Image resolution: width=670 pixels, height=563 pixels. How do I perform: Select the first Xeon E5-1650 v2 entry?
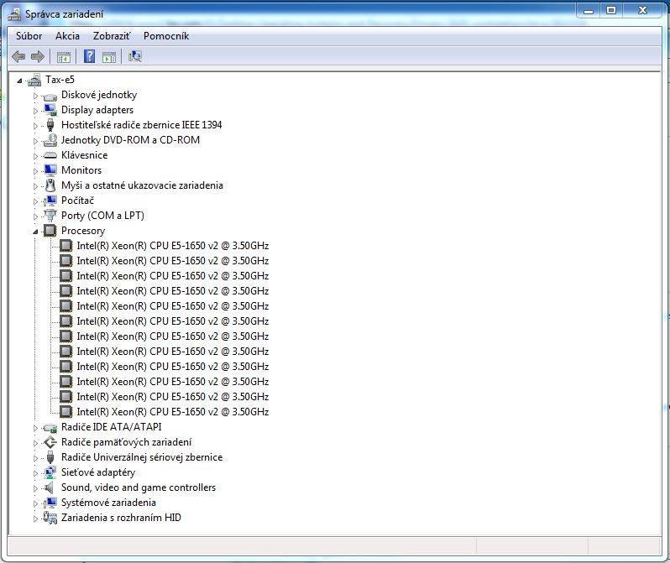point(173,246)
